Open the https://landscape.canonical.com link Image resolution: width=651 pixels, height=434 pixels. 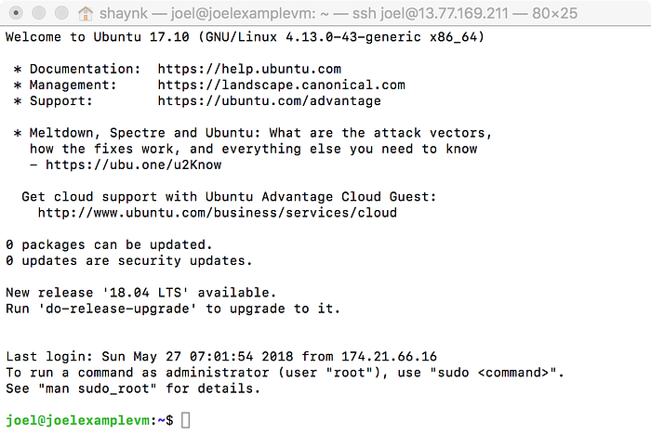point(281,85)
